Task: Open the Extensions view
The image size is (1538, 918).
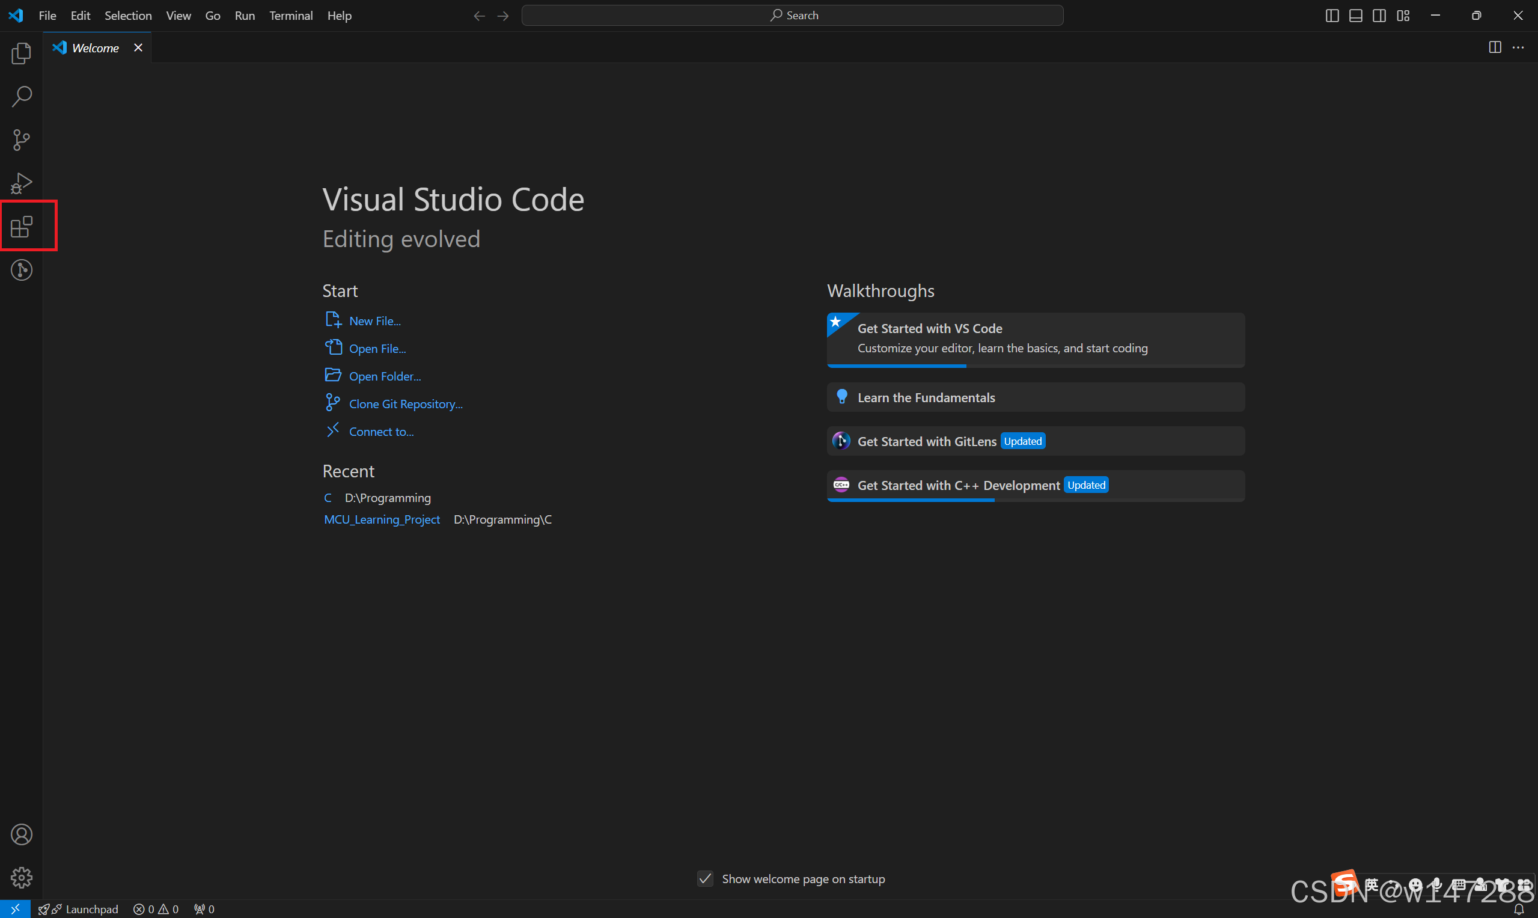Action: [22, 227]
